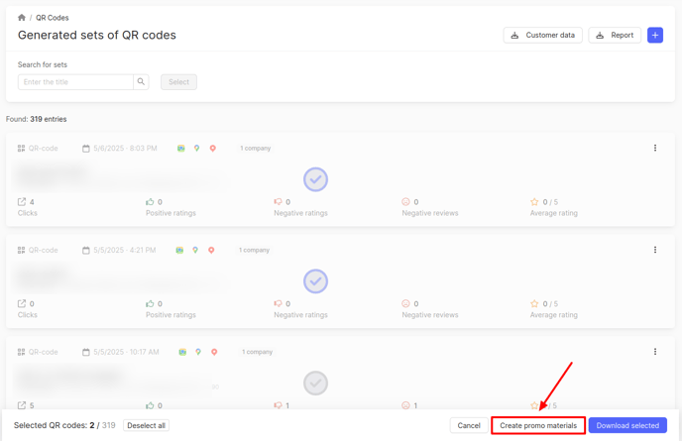The height and width of the screenshot is (441, 682).
Task: Open options menu for the 5/5/2025 10:17 AM set
Action: click(655, 352)
